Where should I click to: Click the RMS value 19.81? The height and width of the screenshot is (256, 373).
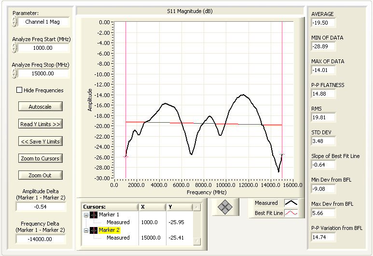click(323, 117)
